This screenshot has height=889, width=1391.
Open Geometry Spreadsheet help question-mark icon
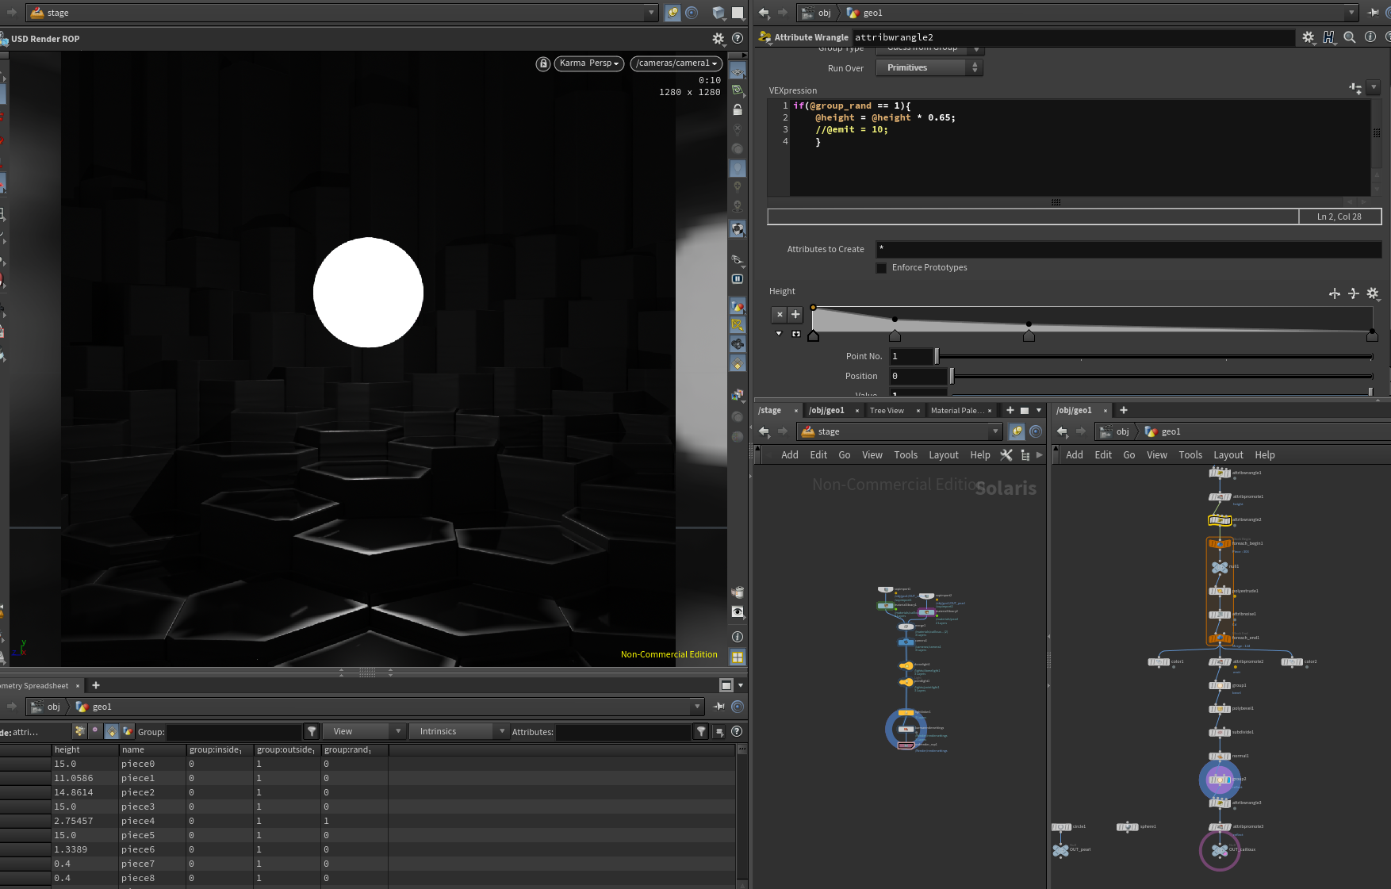click(x=737, y=732)
